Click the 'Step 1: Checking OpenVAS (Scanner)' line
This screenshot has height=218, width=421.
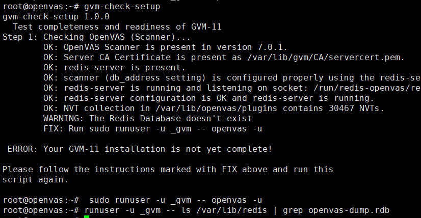[x=96, y=37]
